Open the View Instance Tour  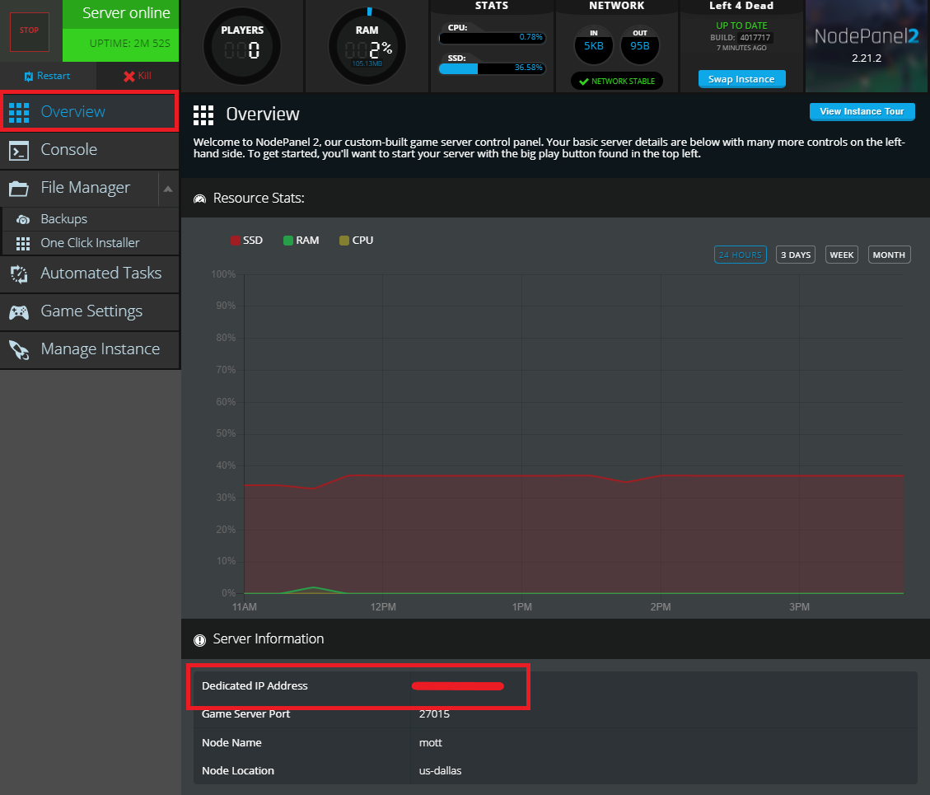[x=862, y=111]
